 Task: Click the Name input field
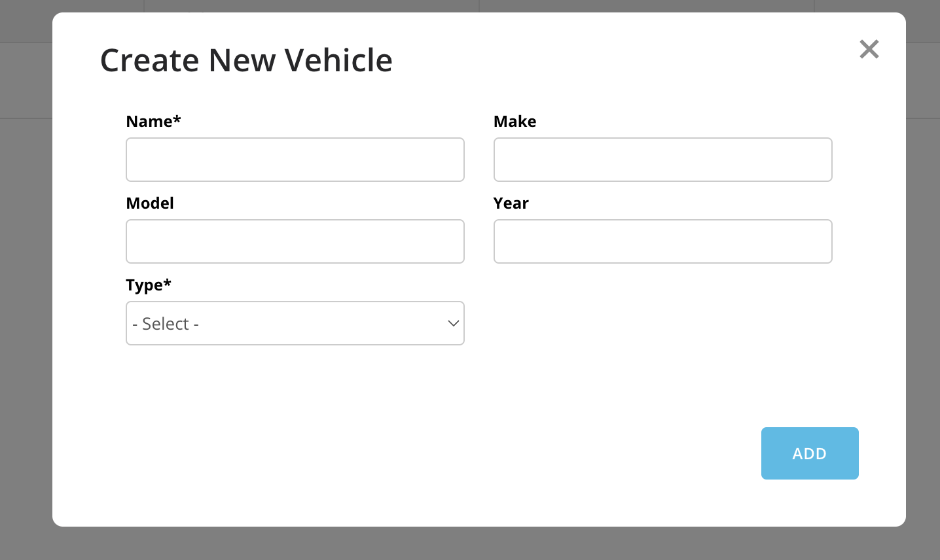click(x=295, y=160)
